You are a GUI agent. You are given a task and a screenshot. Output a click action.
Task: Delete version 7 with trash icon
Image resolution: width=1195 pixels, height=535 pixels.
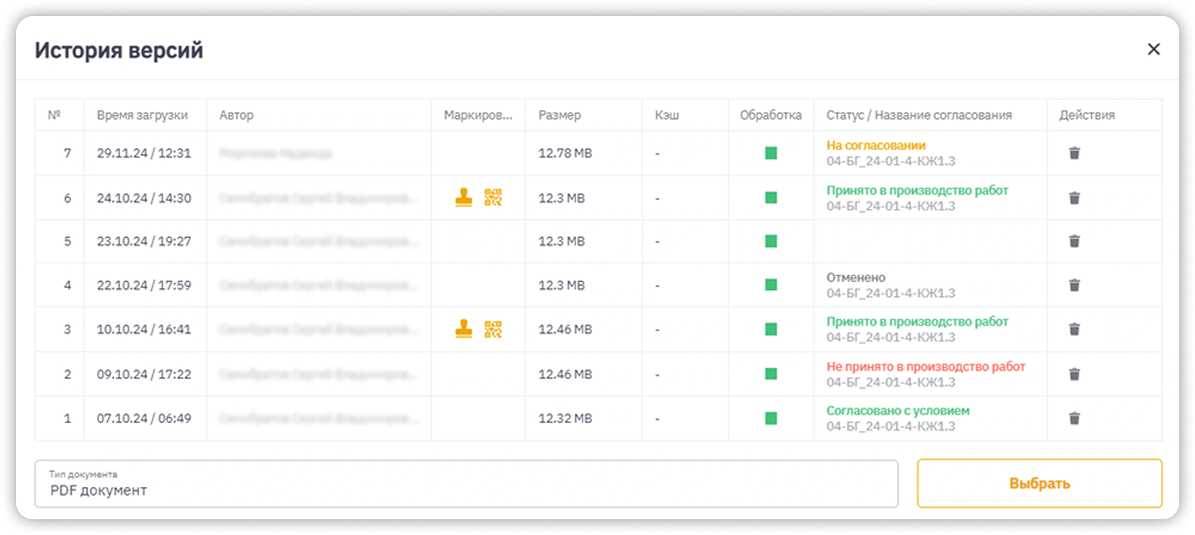pos(1074,153)
